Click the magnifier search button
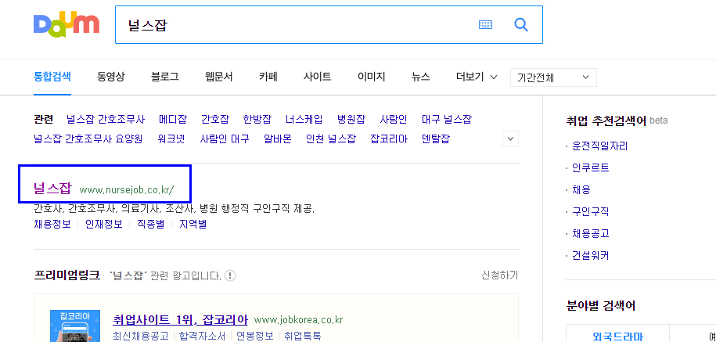716x342 pixels. pos(521,25)
